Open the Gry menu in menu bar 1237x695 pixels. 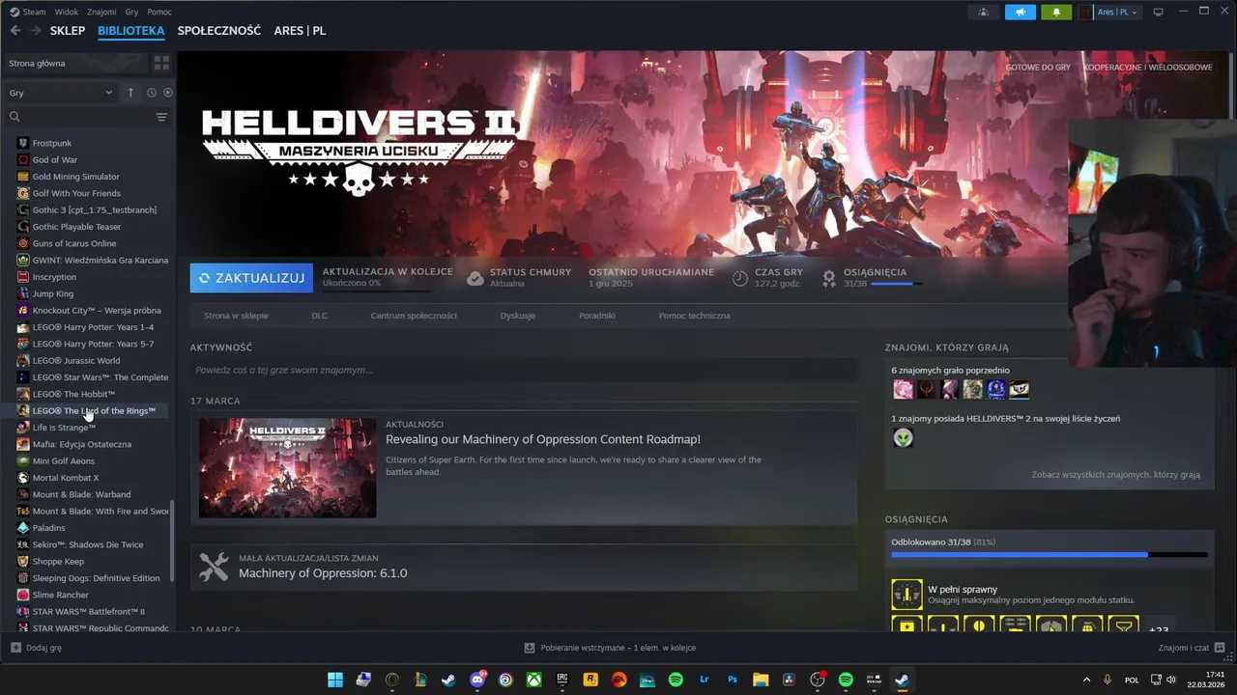pyautogui.click(x=131, y=12)
